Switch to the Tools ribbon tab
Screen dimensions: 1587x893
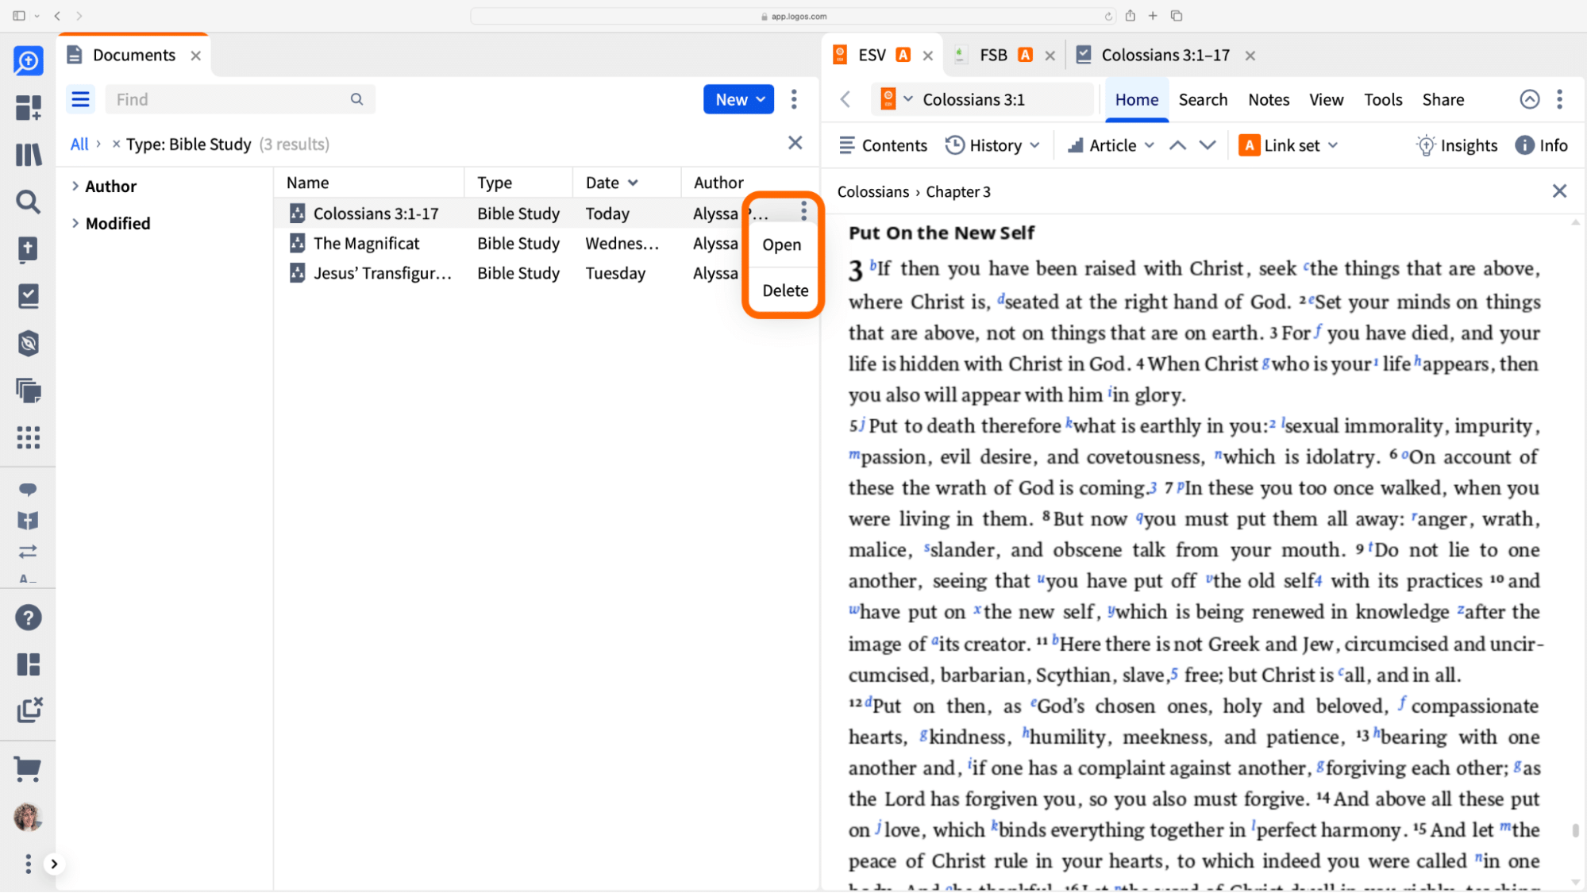[1384, 99]
